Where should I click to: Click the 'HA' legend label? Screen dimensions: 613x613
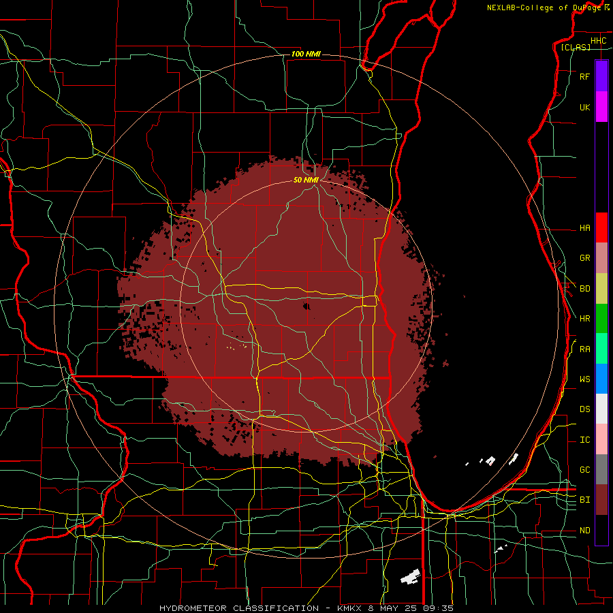point(584,227)
